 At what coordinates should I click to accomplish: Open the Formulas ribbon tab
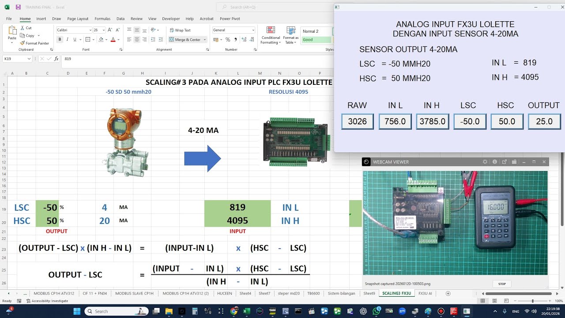pos(102,19)
